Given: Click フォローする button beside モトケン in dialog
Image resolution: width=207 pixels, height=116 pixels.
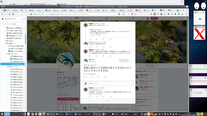Looking at the screenshot, I should tap(124, 61).
